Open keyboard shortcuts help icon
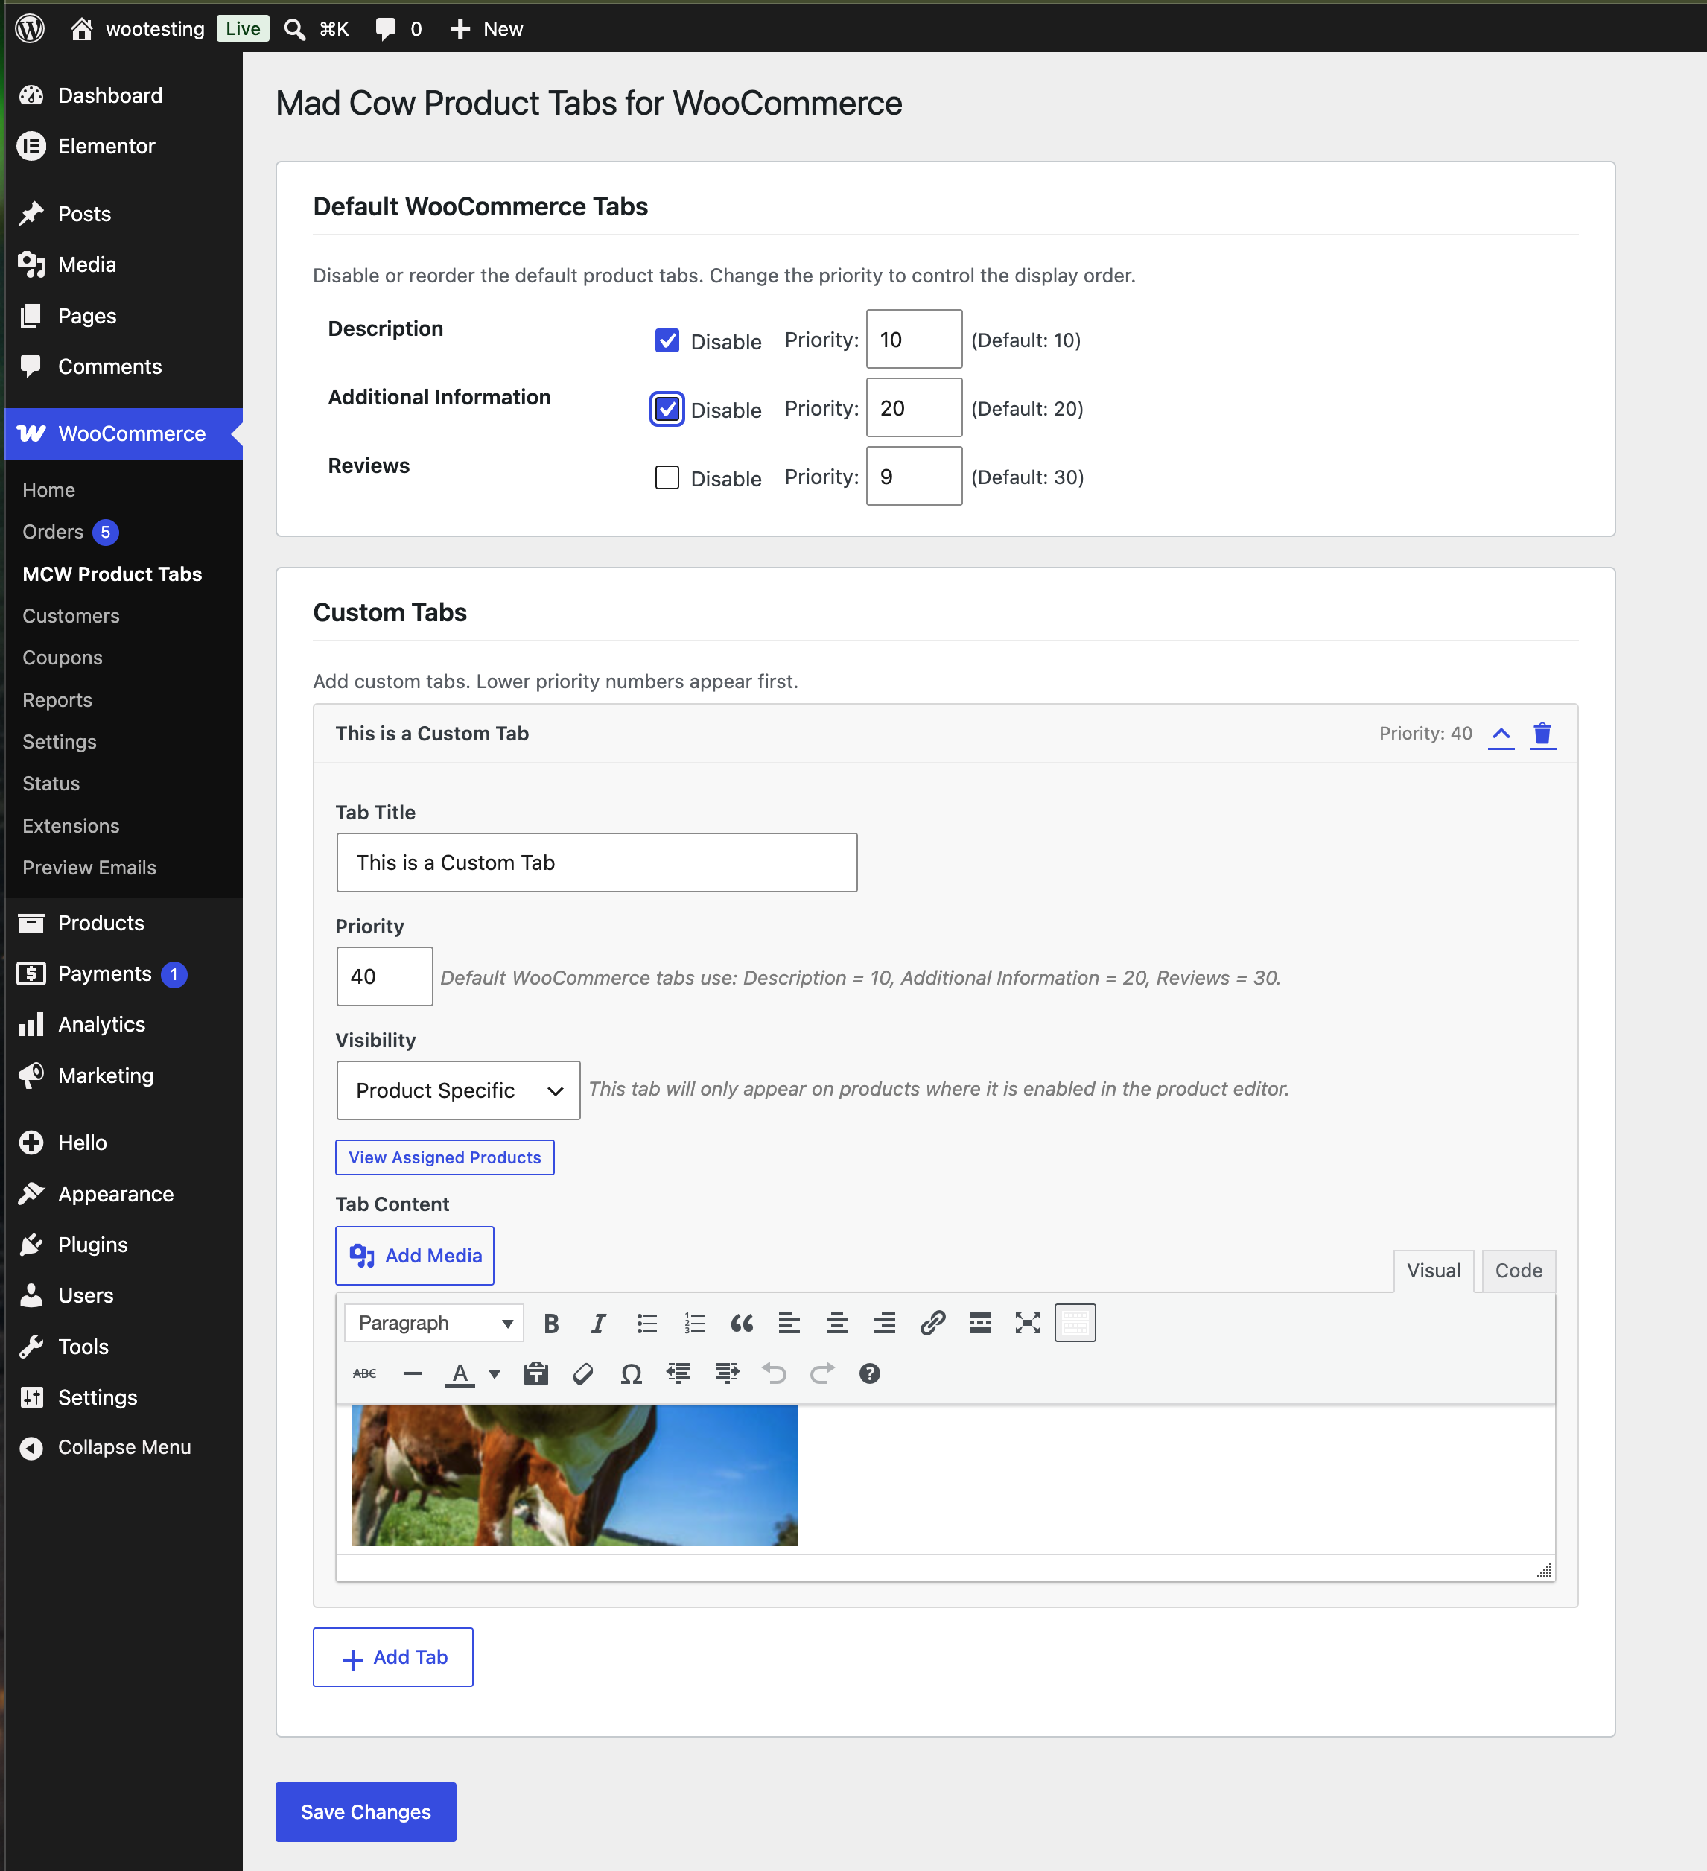 click(x=870, y=1373)
